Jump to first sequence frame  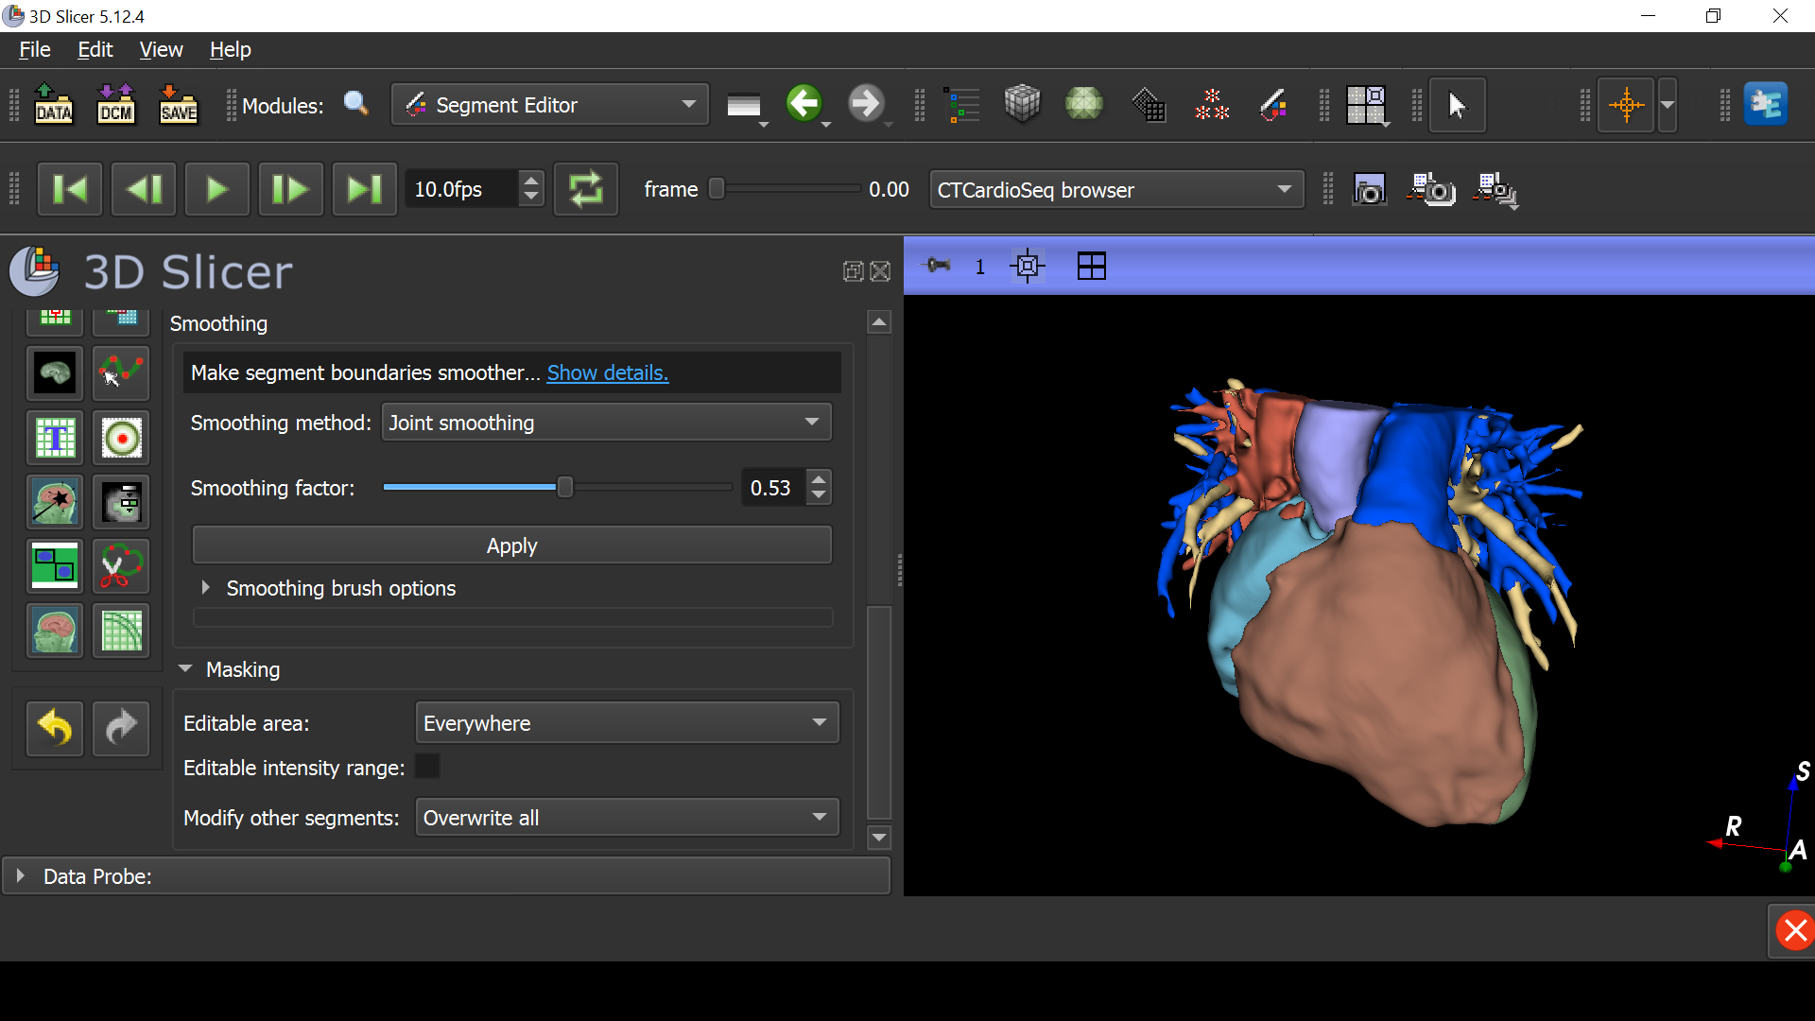(70, 189)
